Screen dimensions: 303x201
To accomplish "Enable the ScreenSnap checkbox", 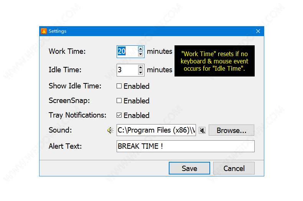I will click(119, 101).
